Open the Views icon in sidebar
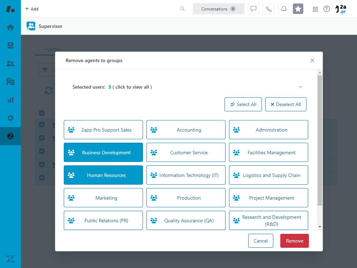Viewport: 357px width, 268px height. pos(10,45)
